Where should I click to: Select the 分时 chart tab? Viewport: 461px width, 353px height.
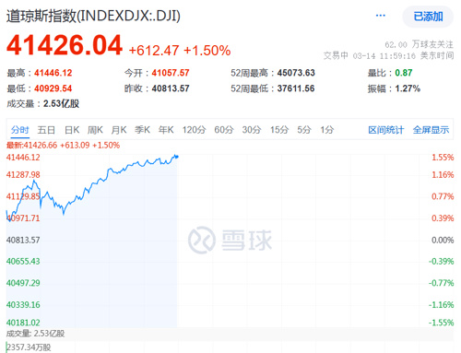pos(20,130)
